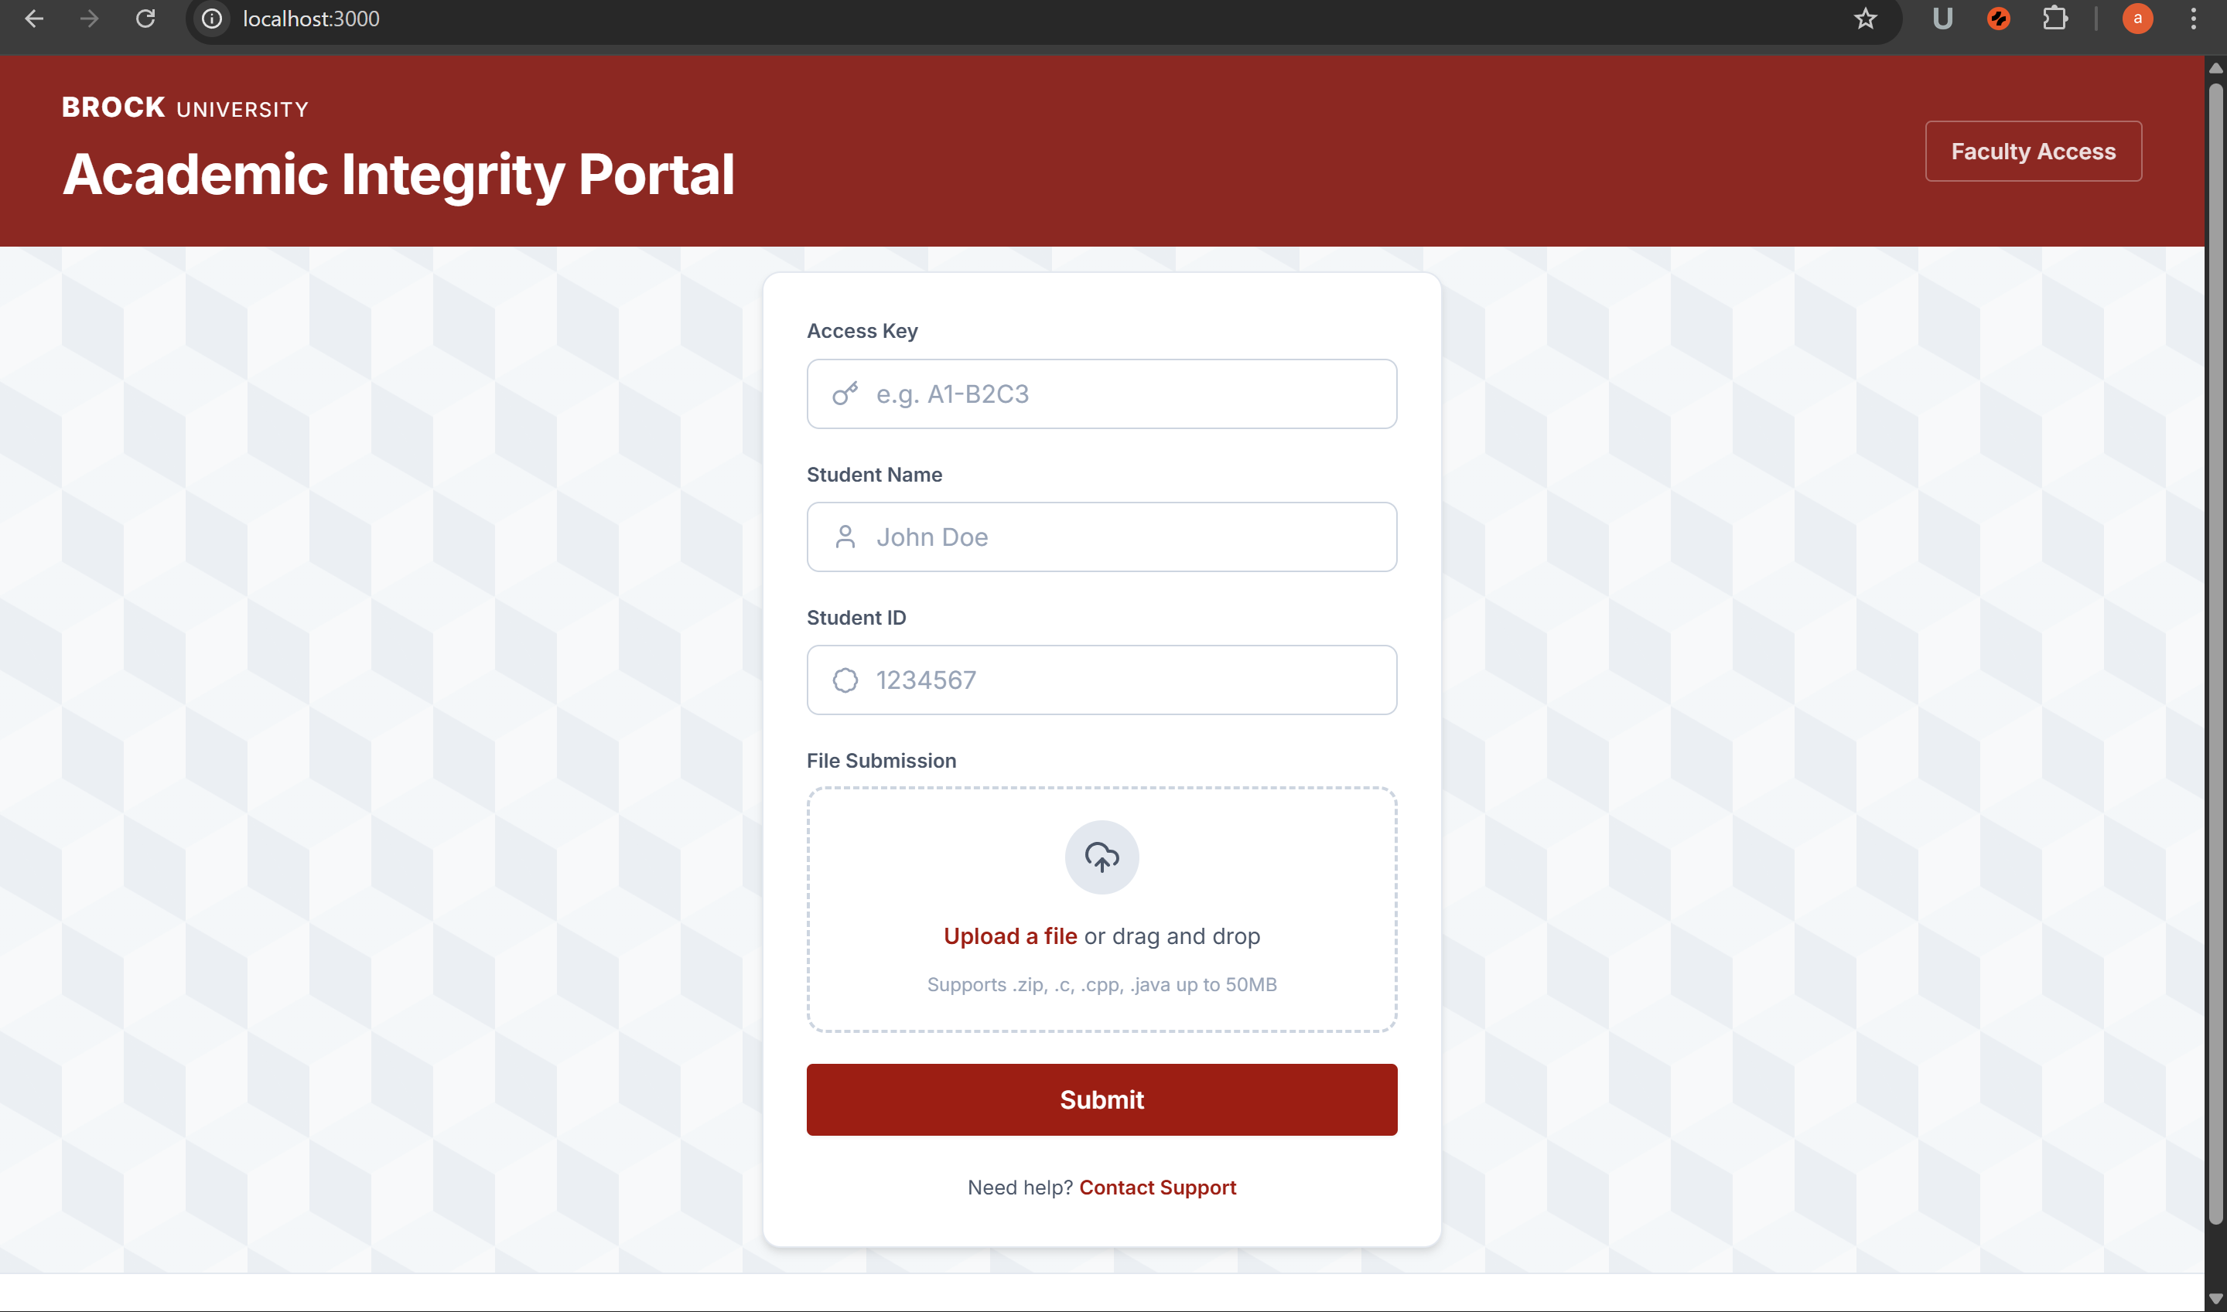Viewport: 2227px width, 1312px height.
Task: Open the browser Extensions puzzle icon
Action: point(2055,19)
